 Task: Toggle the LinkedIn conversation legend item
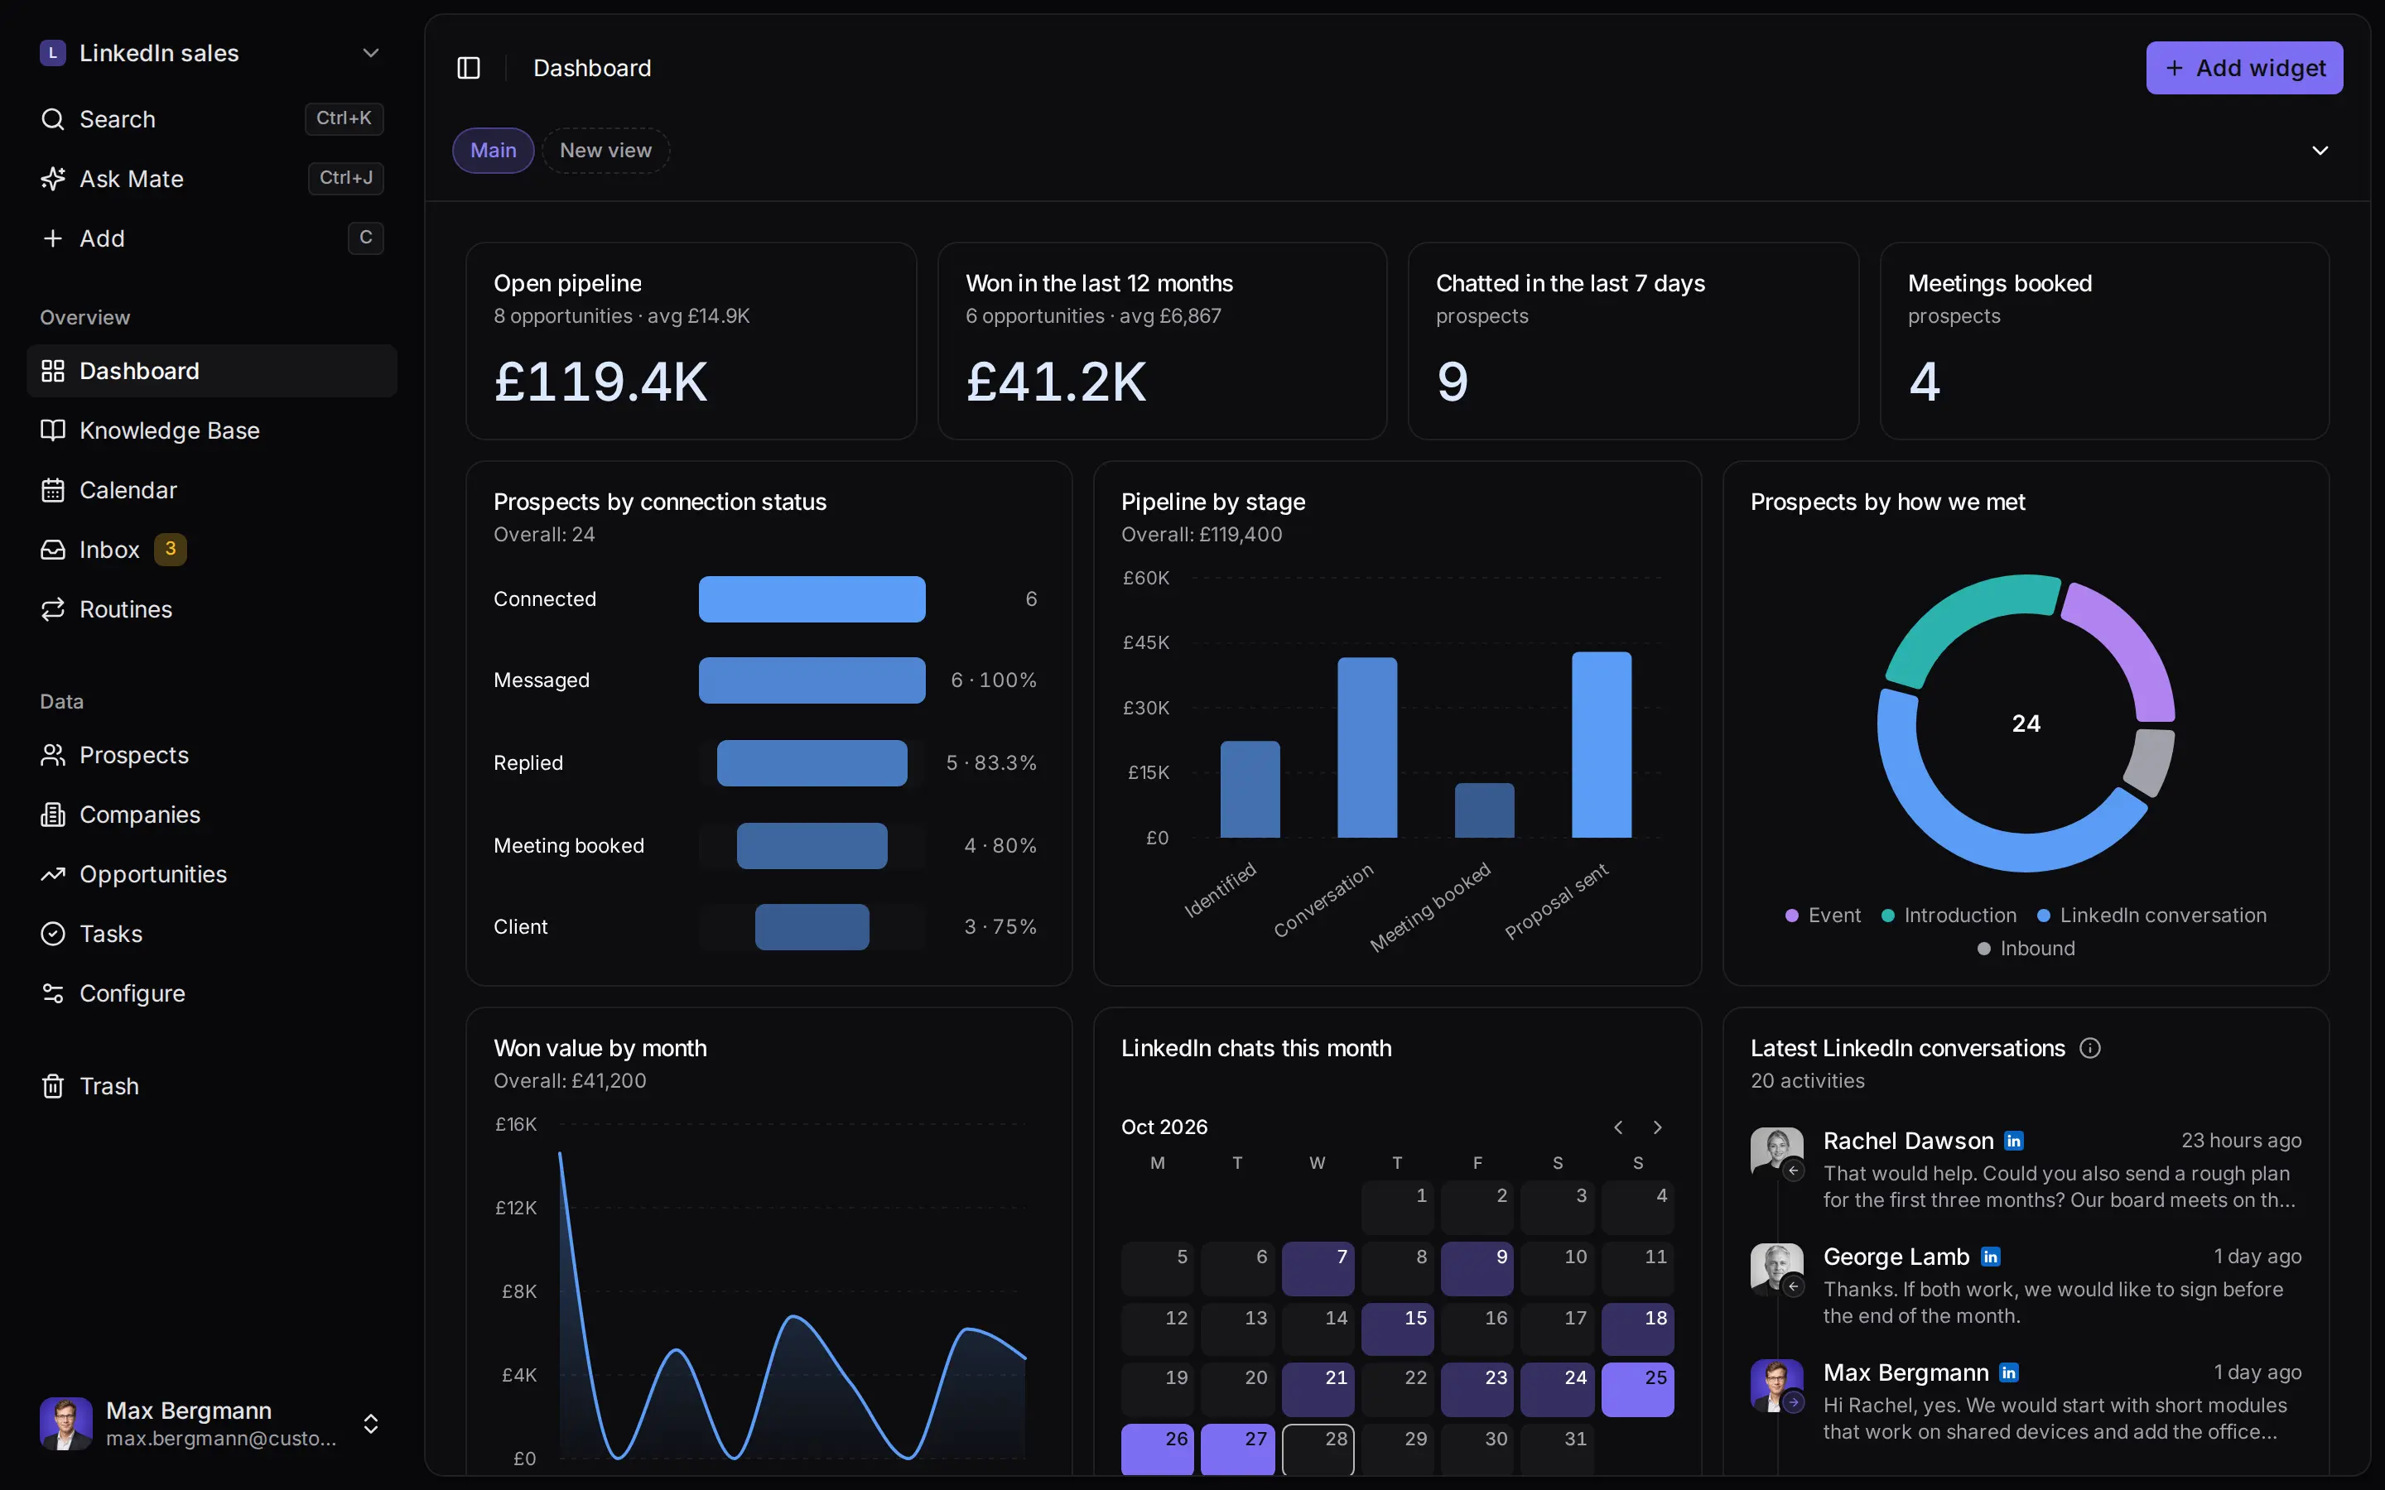click(2151, 916)
